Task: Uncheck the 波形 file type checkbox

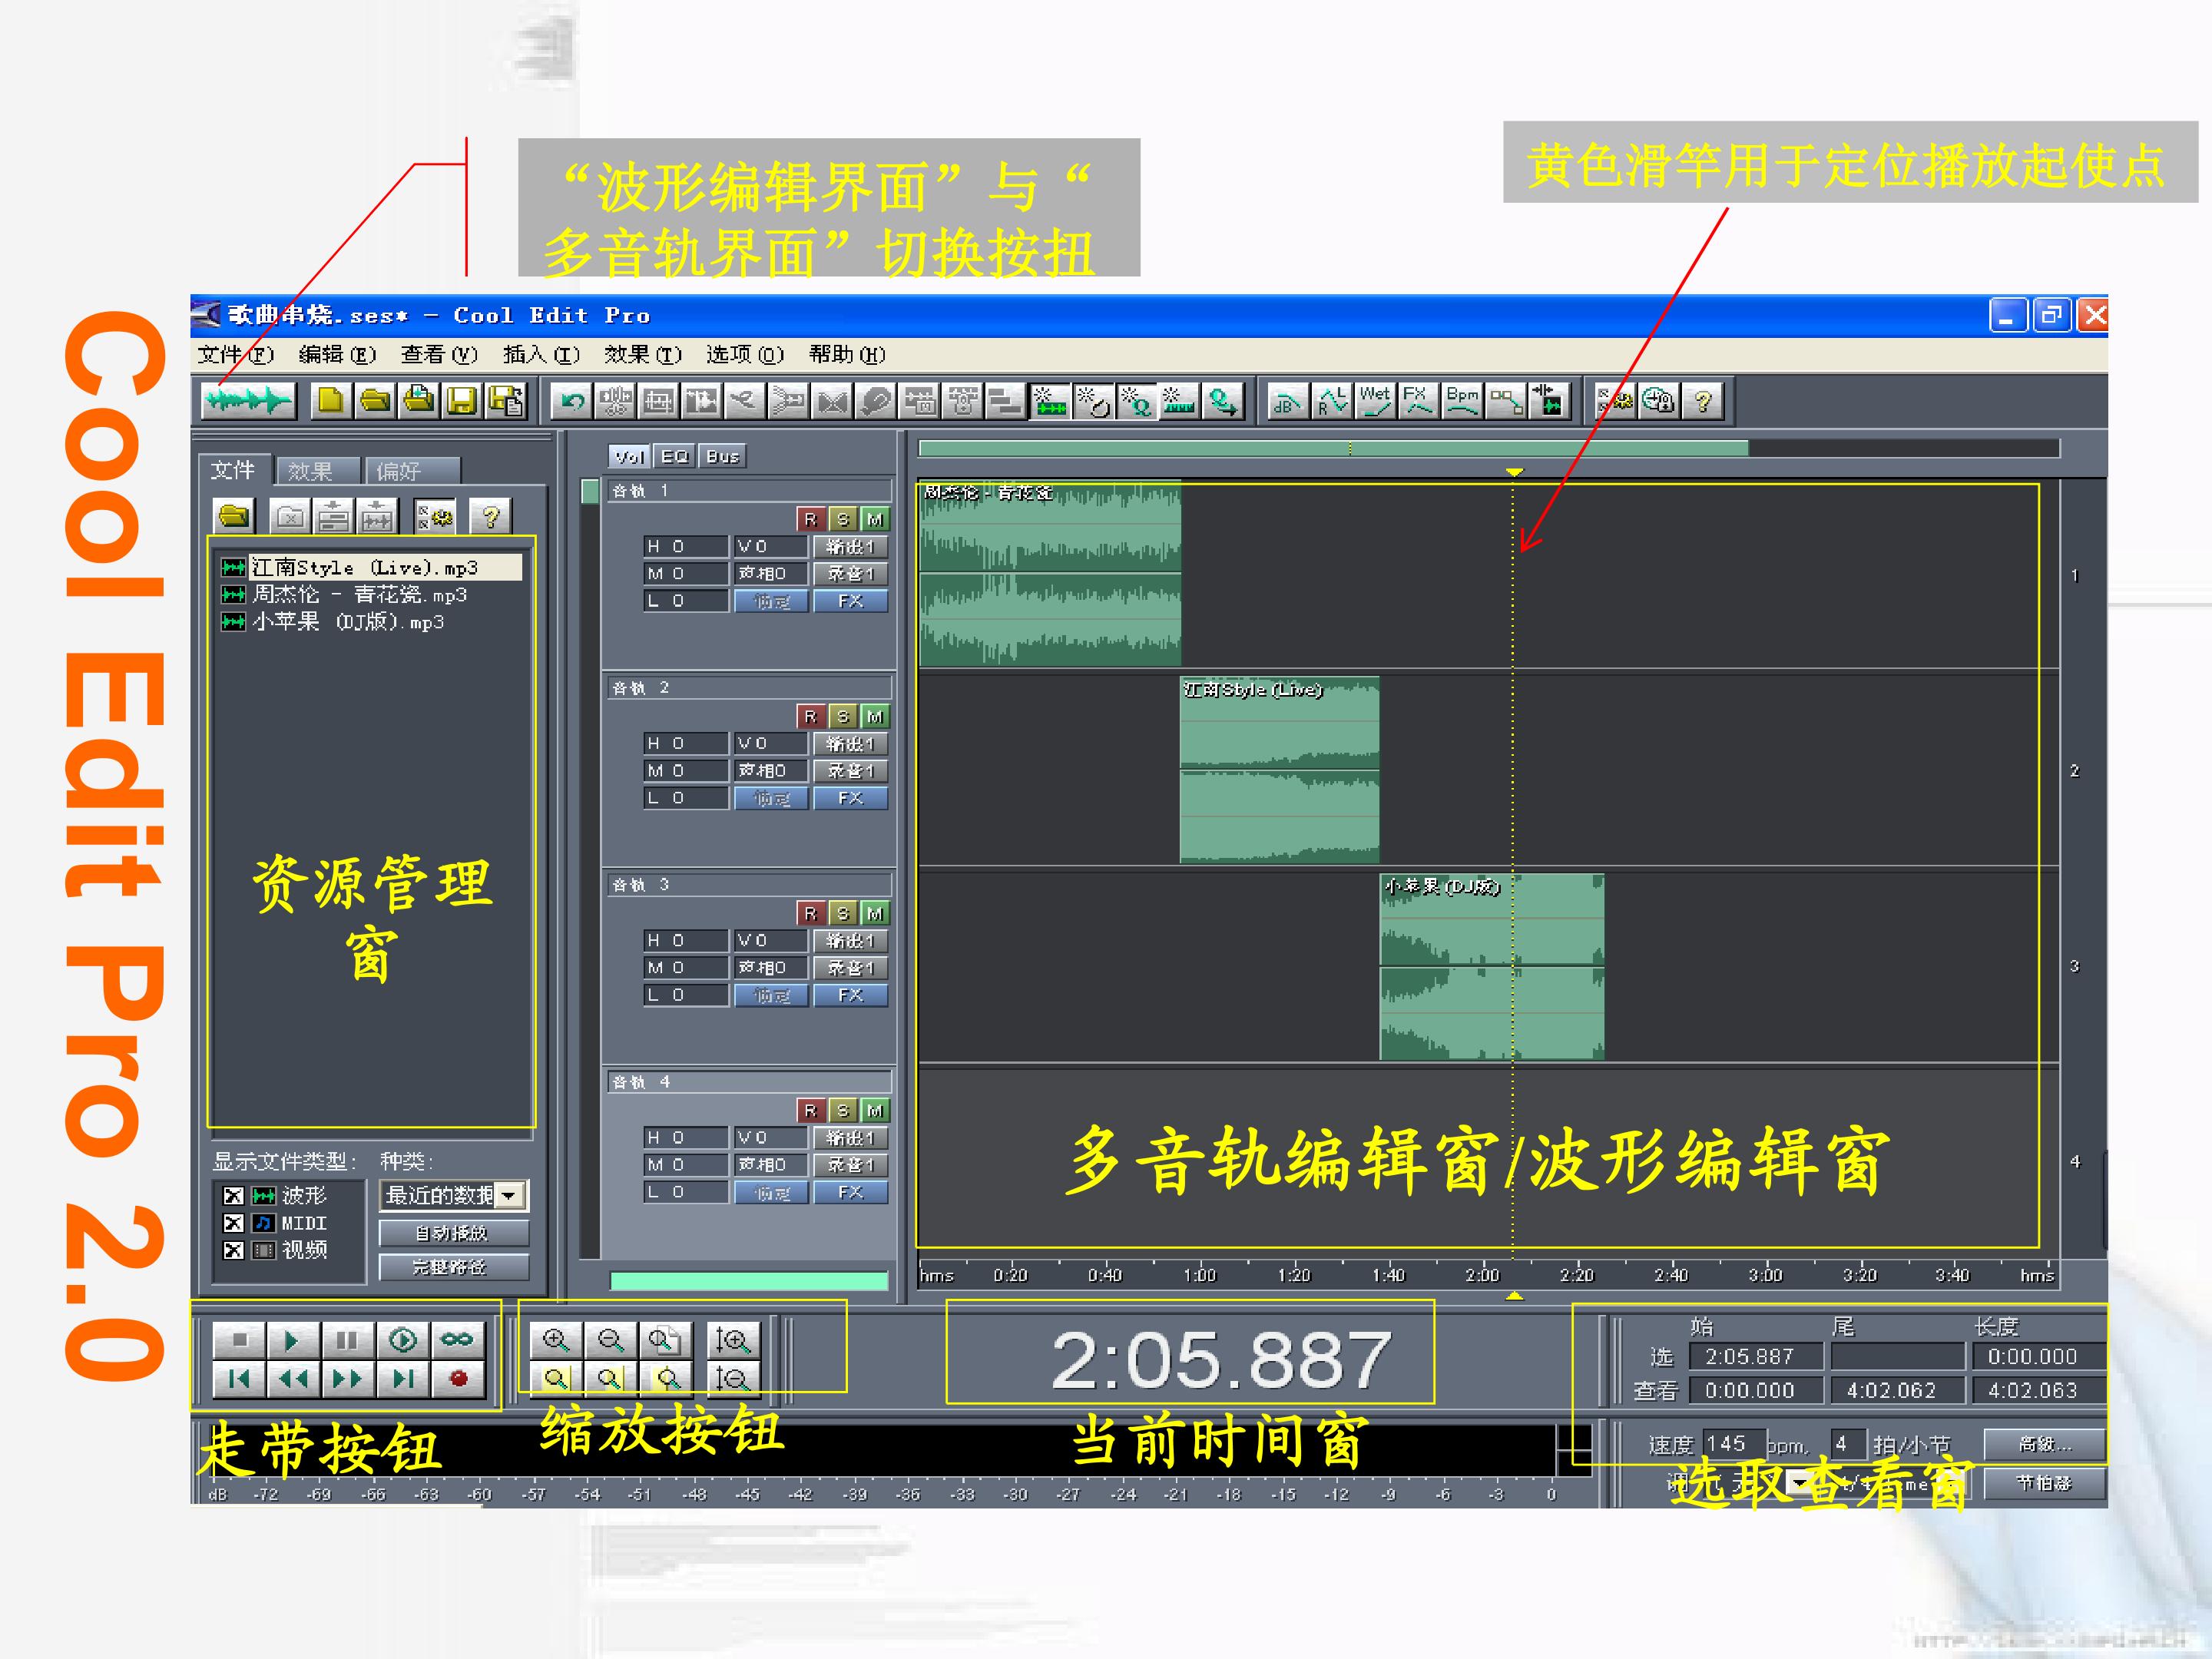Action: pos(233,1196)
